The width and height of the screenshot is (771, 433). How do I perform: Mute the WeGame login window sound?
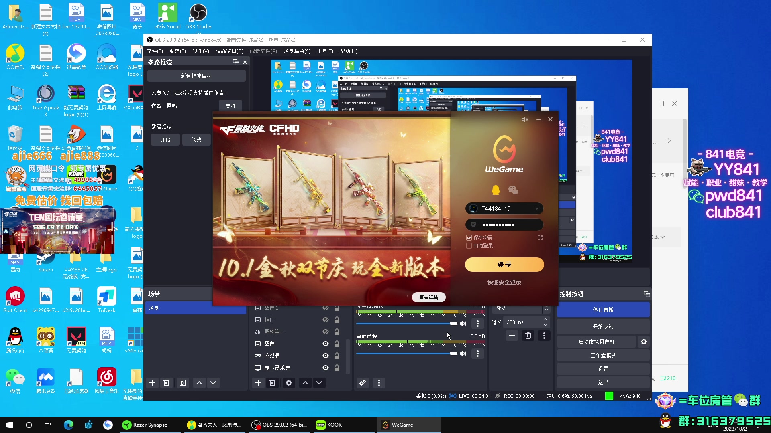(x=525, y=119)
